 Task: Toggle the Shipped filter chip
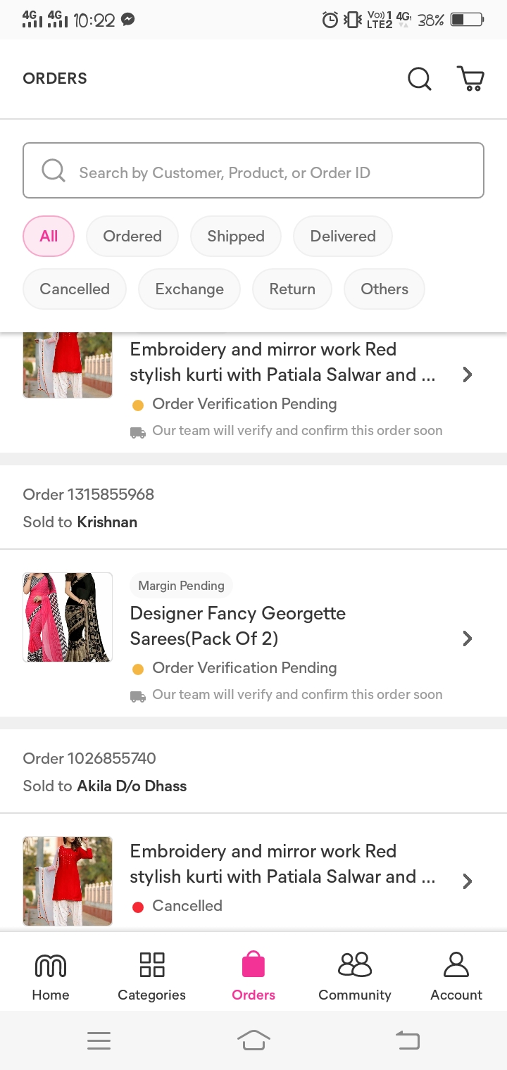point(236,237)
